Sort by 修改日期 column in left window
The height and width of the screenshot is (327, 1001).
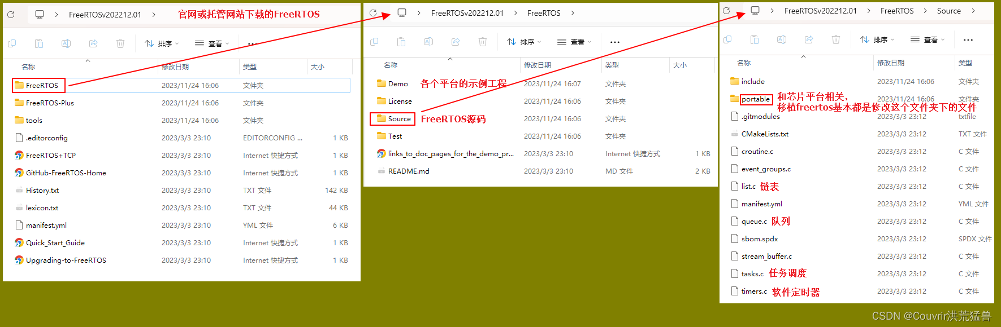[175, 67]
